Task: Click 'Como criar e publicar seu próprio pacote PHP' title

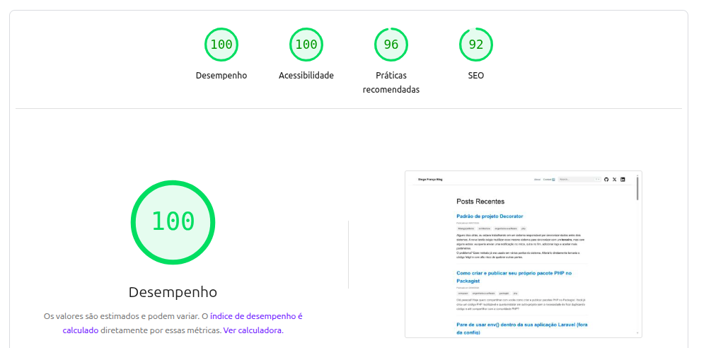Action: pyautogui.click(x=514, y=277)
